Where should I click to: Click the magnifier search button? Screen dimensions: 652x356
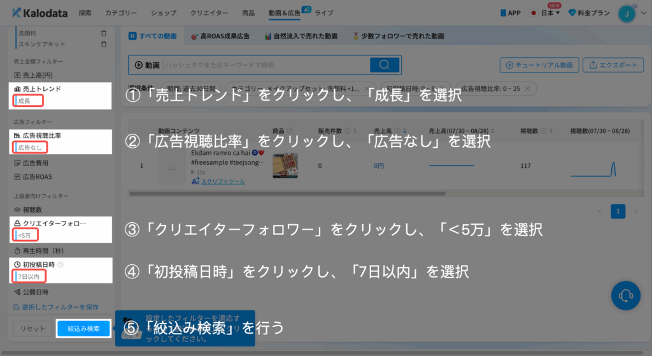(385, 65)
